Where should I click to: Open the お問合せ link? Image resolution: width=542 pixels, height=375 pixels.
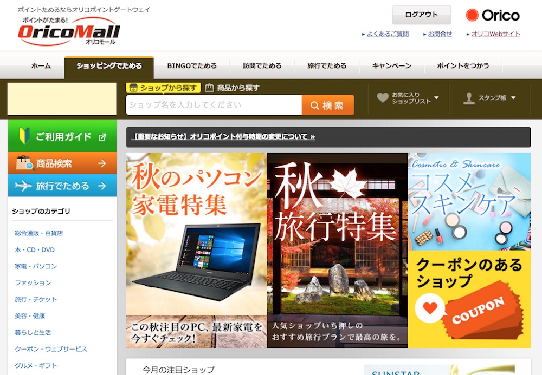point(440,34)
